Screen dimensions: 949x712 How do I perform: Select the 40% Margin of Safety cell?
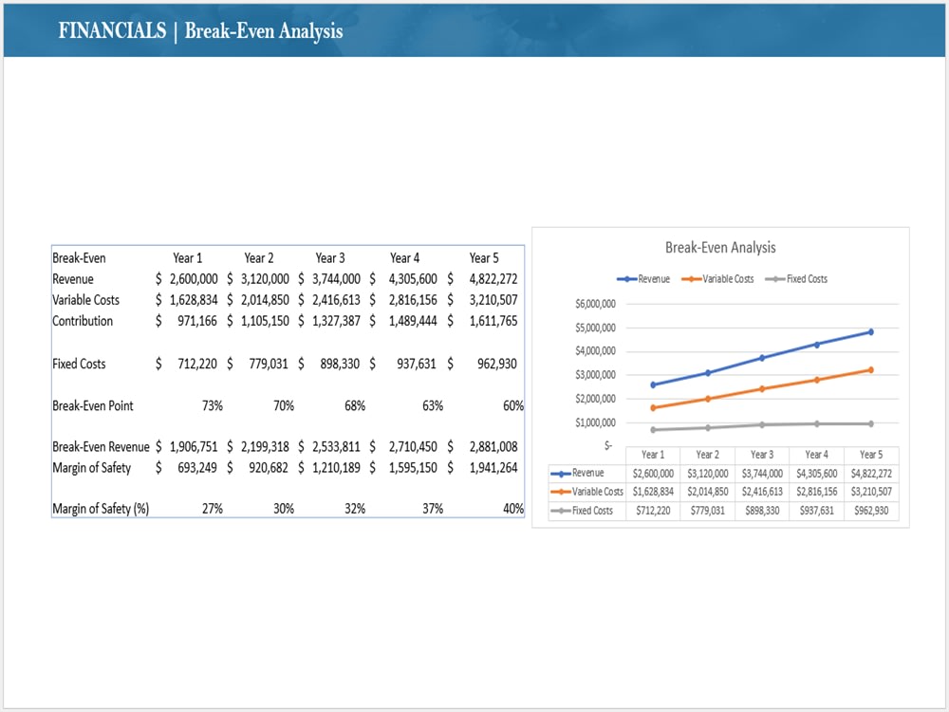coord(513,509)
